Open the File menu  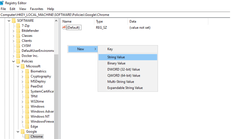[3, 9]
